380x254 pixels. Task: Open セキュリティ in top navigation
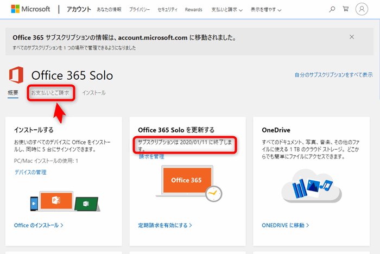pos(167,10)
